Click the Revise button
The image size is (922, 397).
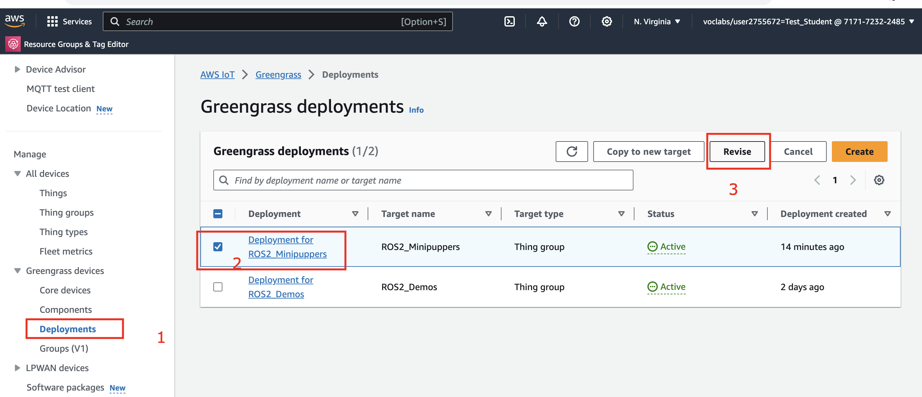pos(737,151)
